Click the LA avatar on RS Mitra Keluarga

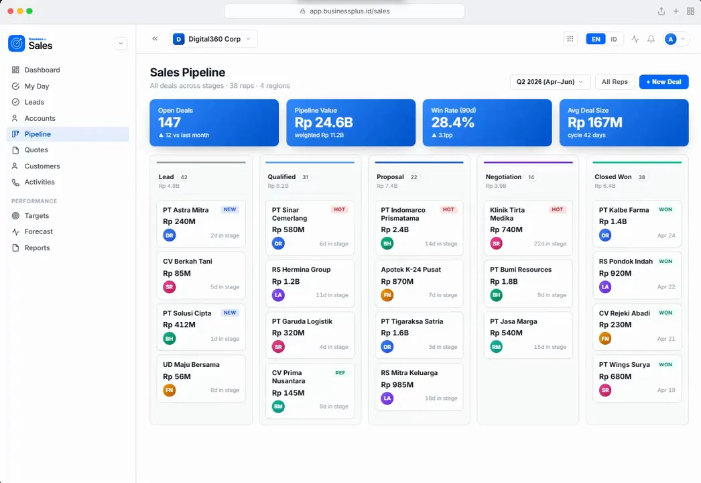tap(387, 398)
